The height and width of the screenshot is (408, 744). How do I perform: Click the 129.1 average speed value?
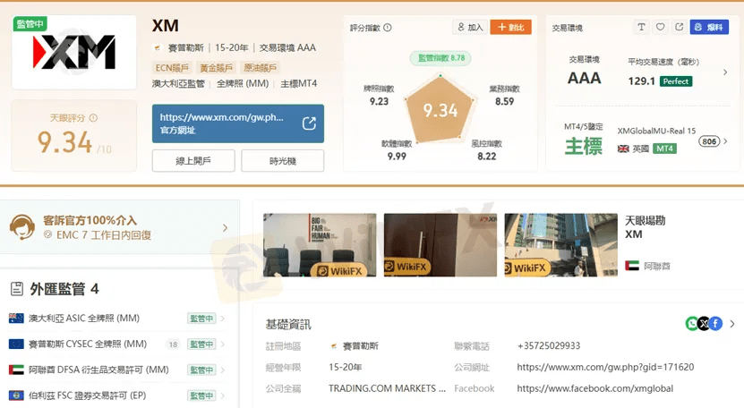coord(642,81)
